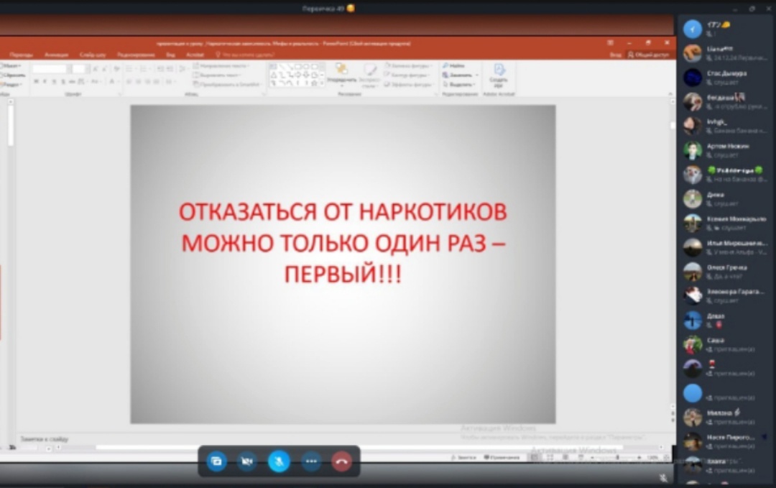Screen dimensions: 776x488
Task: Open the Направление текста dropdown
Action: coord(221,65)
